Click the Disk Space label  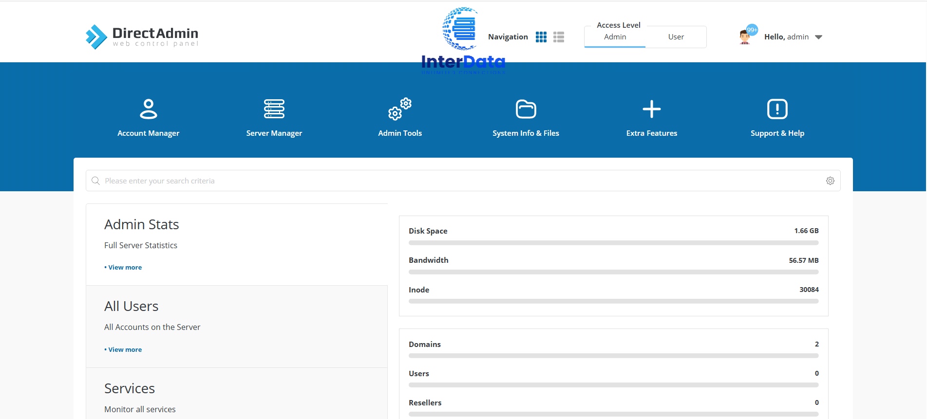click(428, 231)
